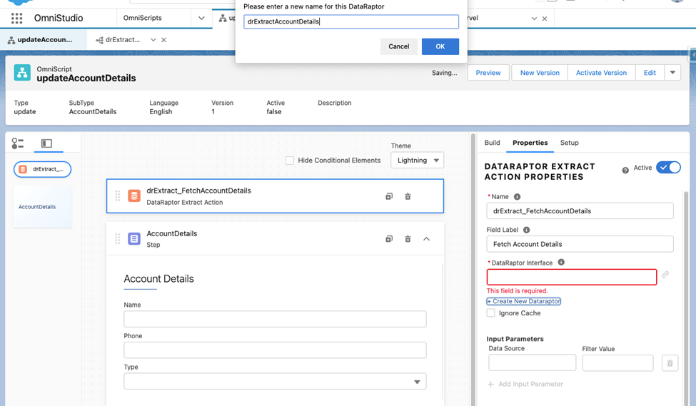Delete the drExtract_FetchAccountDetails action
Viewport: 696px width, 406px height.
click(408, 196)
